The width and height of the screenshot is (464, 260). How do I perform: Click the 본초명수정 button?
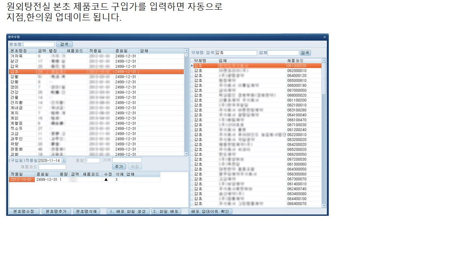pyautogui.click(x=24, y=212)
